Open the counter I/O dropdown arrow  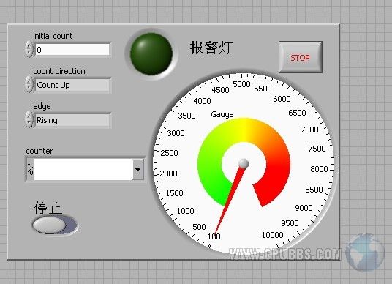(x=137, y=170)
